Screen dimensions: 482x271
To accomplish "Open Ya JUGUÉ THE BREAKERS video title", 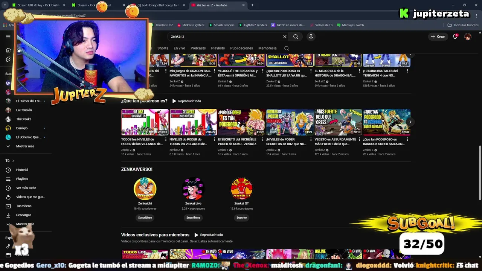I will (238, 73).
